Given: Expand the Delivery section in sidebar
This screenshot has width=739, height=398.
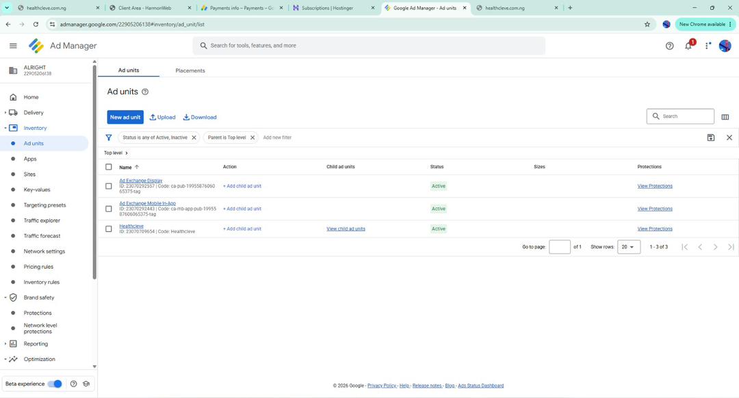Looking at the screenshot, I should [5, 113].
